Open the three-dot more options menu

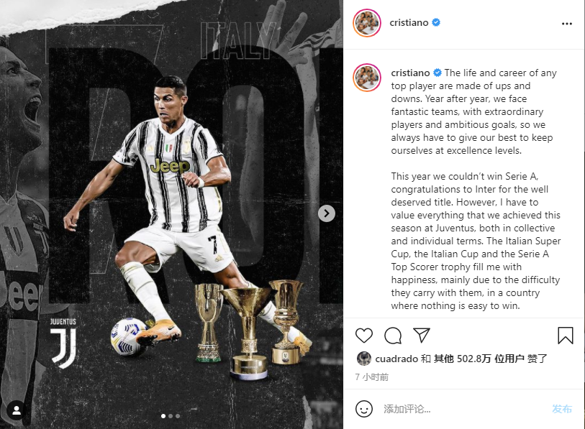(567, 24)
